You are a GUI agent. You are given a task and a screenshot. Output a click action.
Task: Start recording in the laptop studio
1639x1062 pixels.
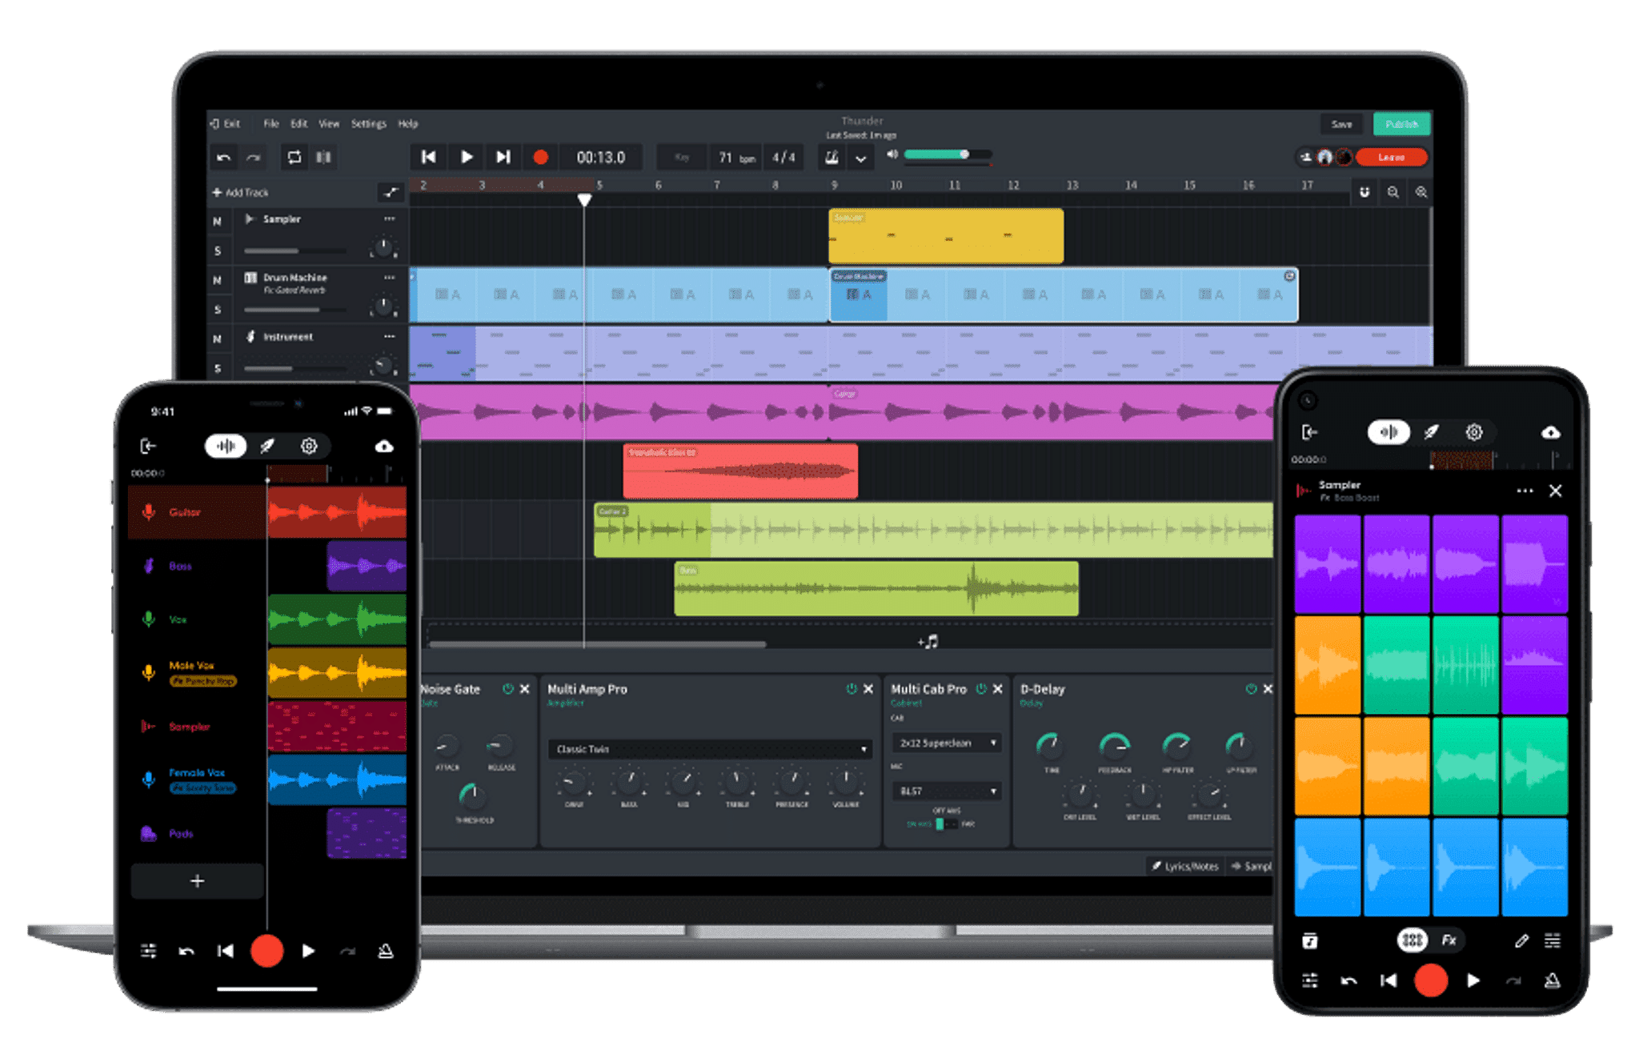tap(541, 158)
